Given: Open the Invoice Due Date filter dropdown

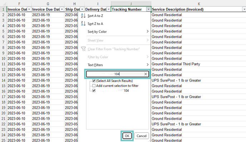Looking at the screenshot, I should click(x=62, y=9).
